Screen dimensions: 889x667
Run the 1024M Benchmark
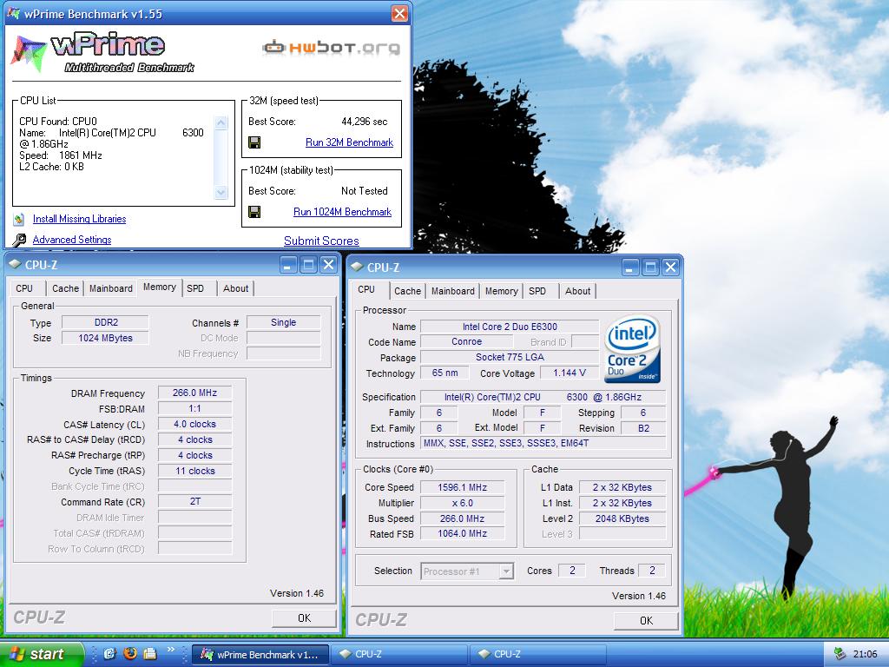point(342,212)
